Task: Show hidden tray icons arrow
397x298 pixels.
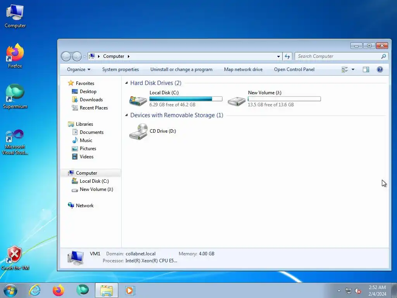Action: 339,291
